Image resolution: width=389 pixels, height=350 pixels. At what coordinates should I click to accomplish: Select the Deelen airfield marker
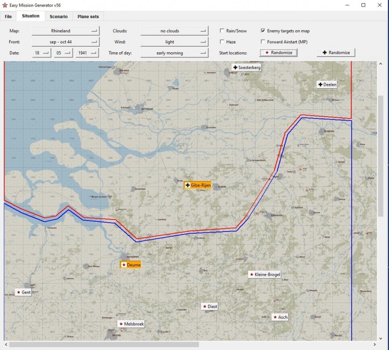[327, 84]
